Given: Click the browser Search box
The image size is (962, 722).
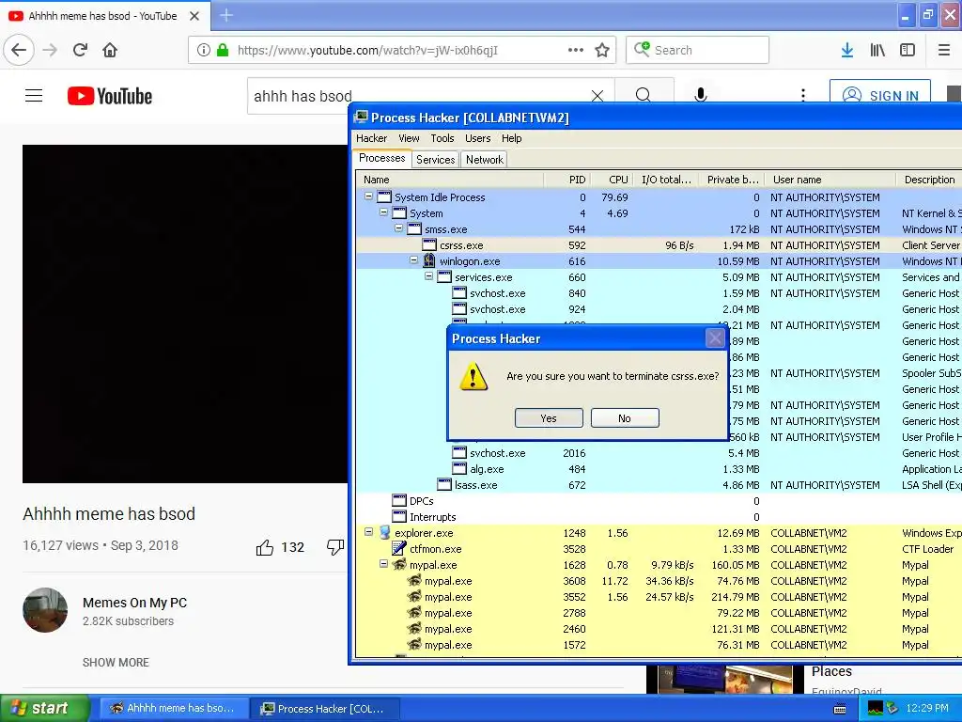Looking at the screenshot, I should pyautogui.click(x=698, y=50).
